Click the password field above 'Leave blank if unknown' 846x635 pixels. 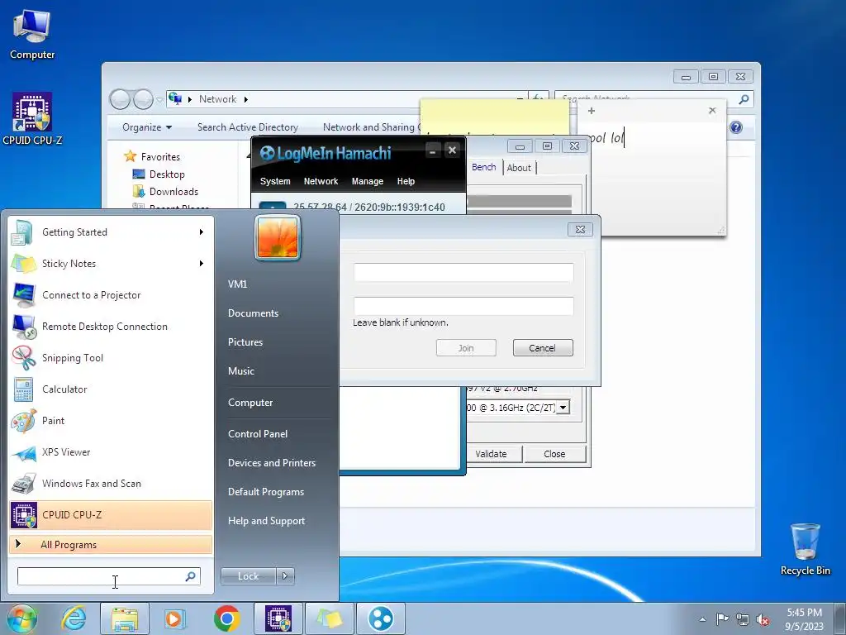point(463,306)
